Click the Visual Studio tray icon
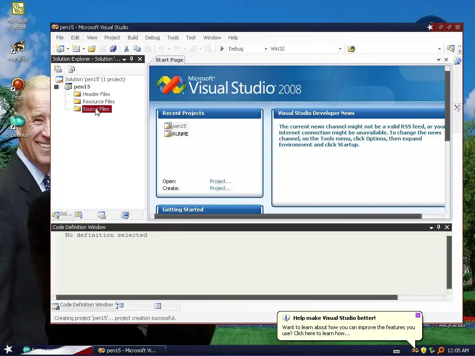Screen dimensions: 475x356 (415, 350)
